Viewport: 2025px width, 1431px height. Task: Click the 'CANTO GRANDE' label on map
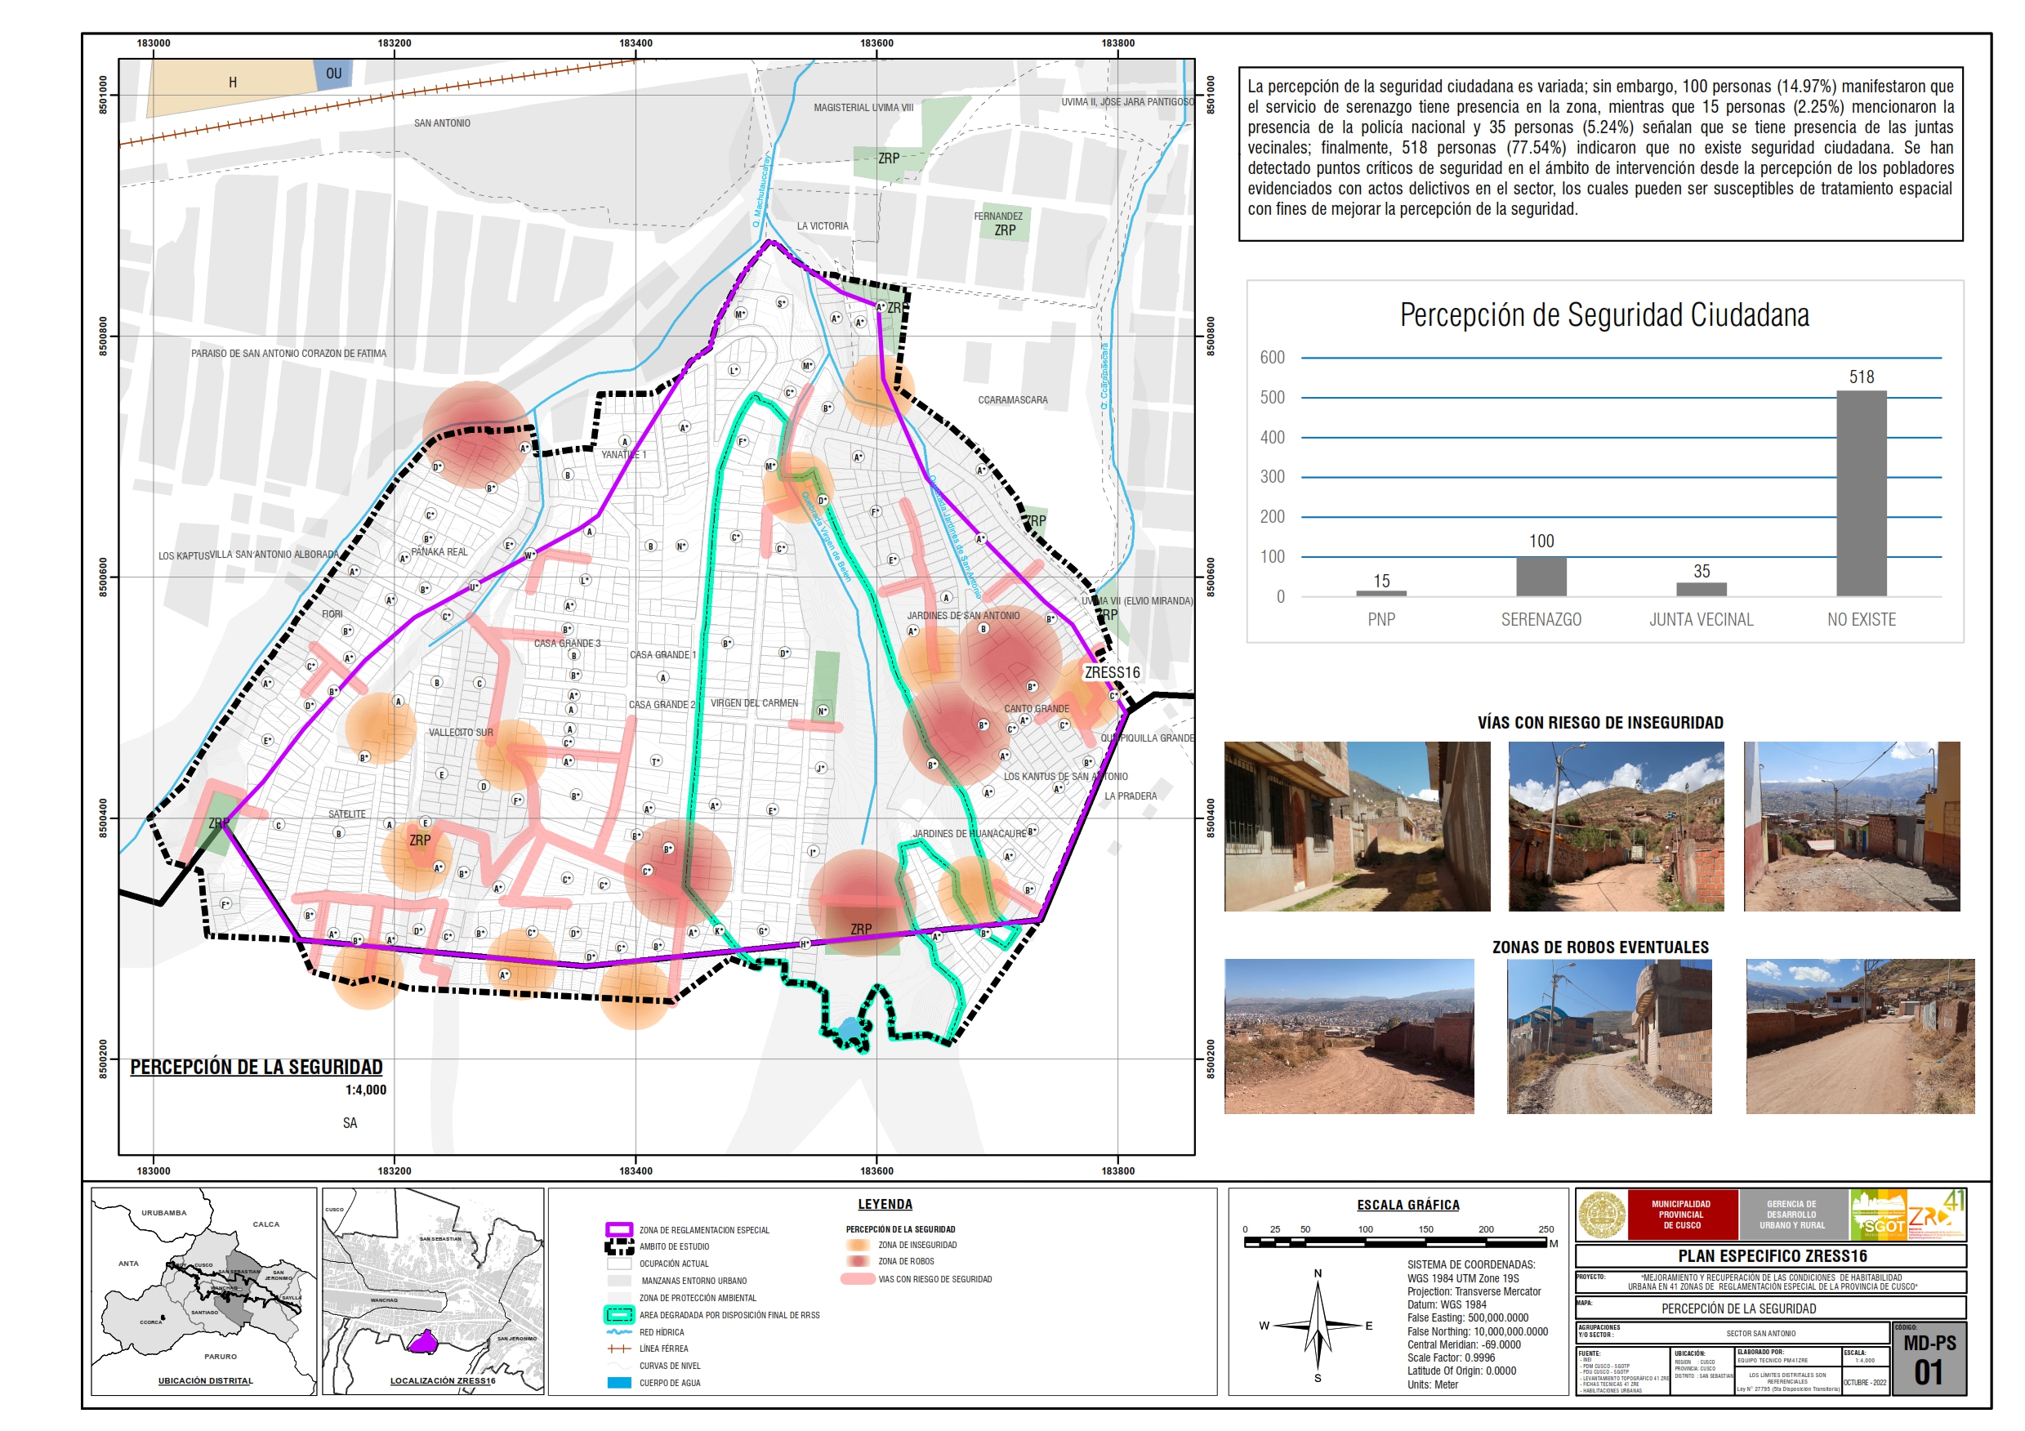pos(1037,708)
